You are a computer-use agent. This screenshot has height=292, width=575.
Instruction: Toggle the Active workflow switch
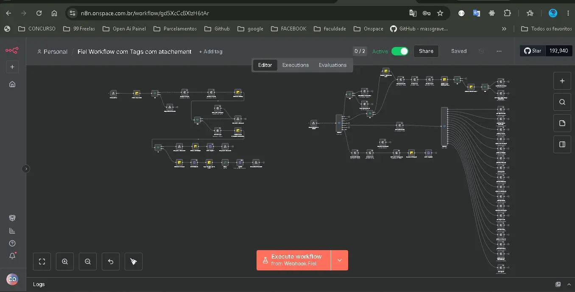(399, 51)
